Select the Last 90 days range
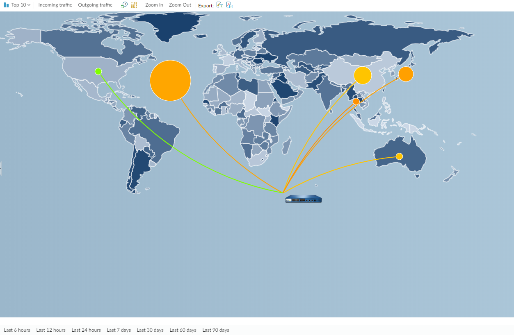This screenshot has height=335, width=514. (216, 330)
